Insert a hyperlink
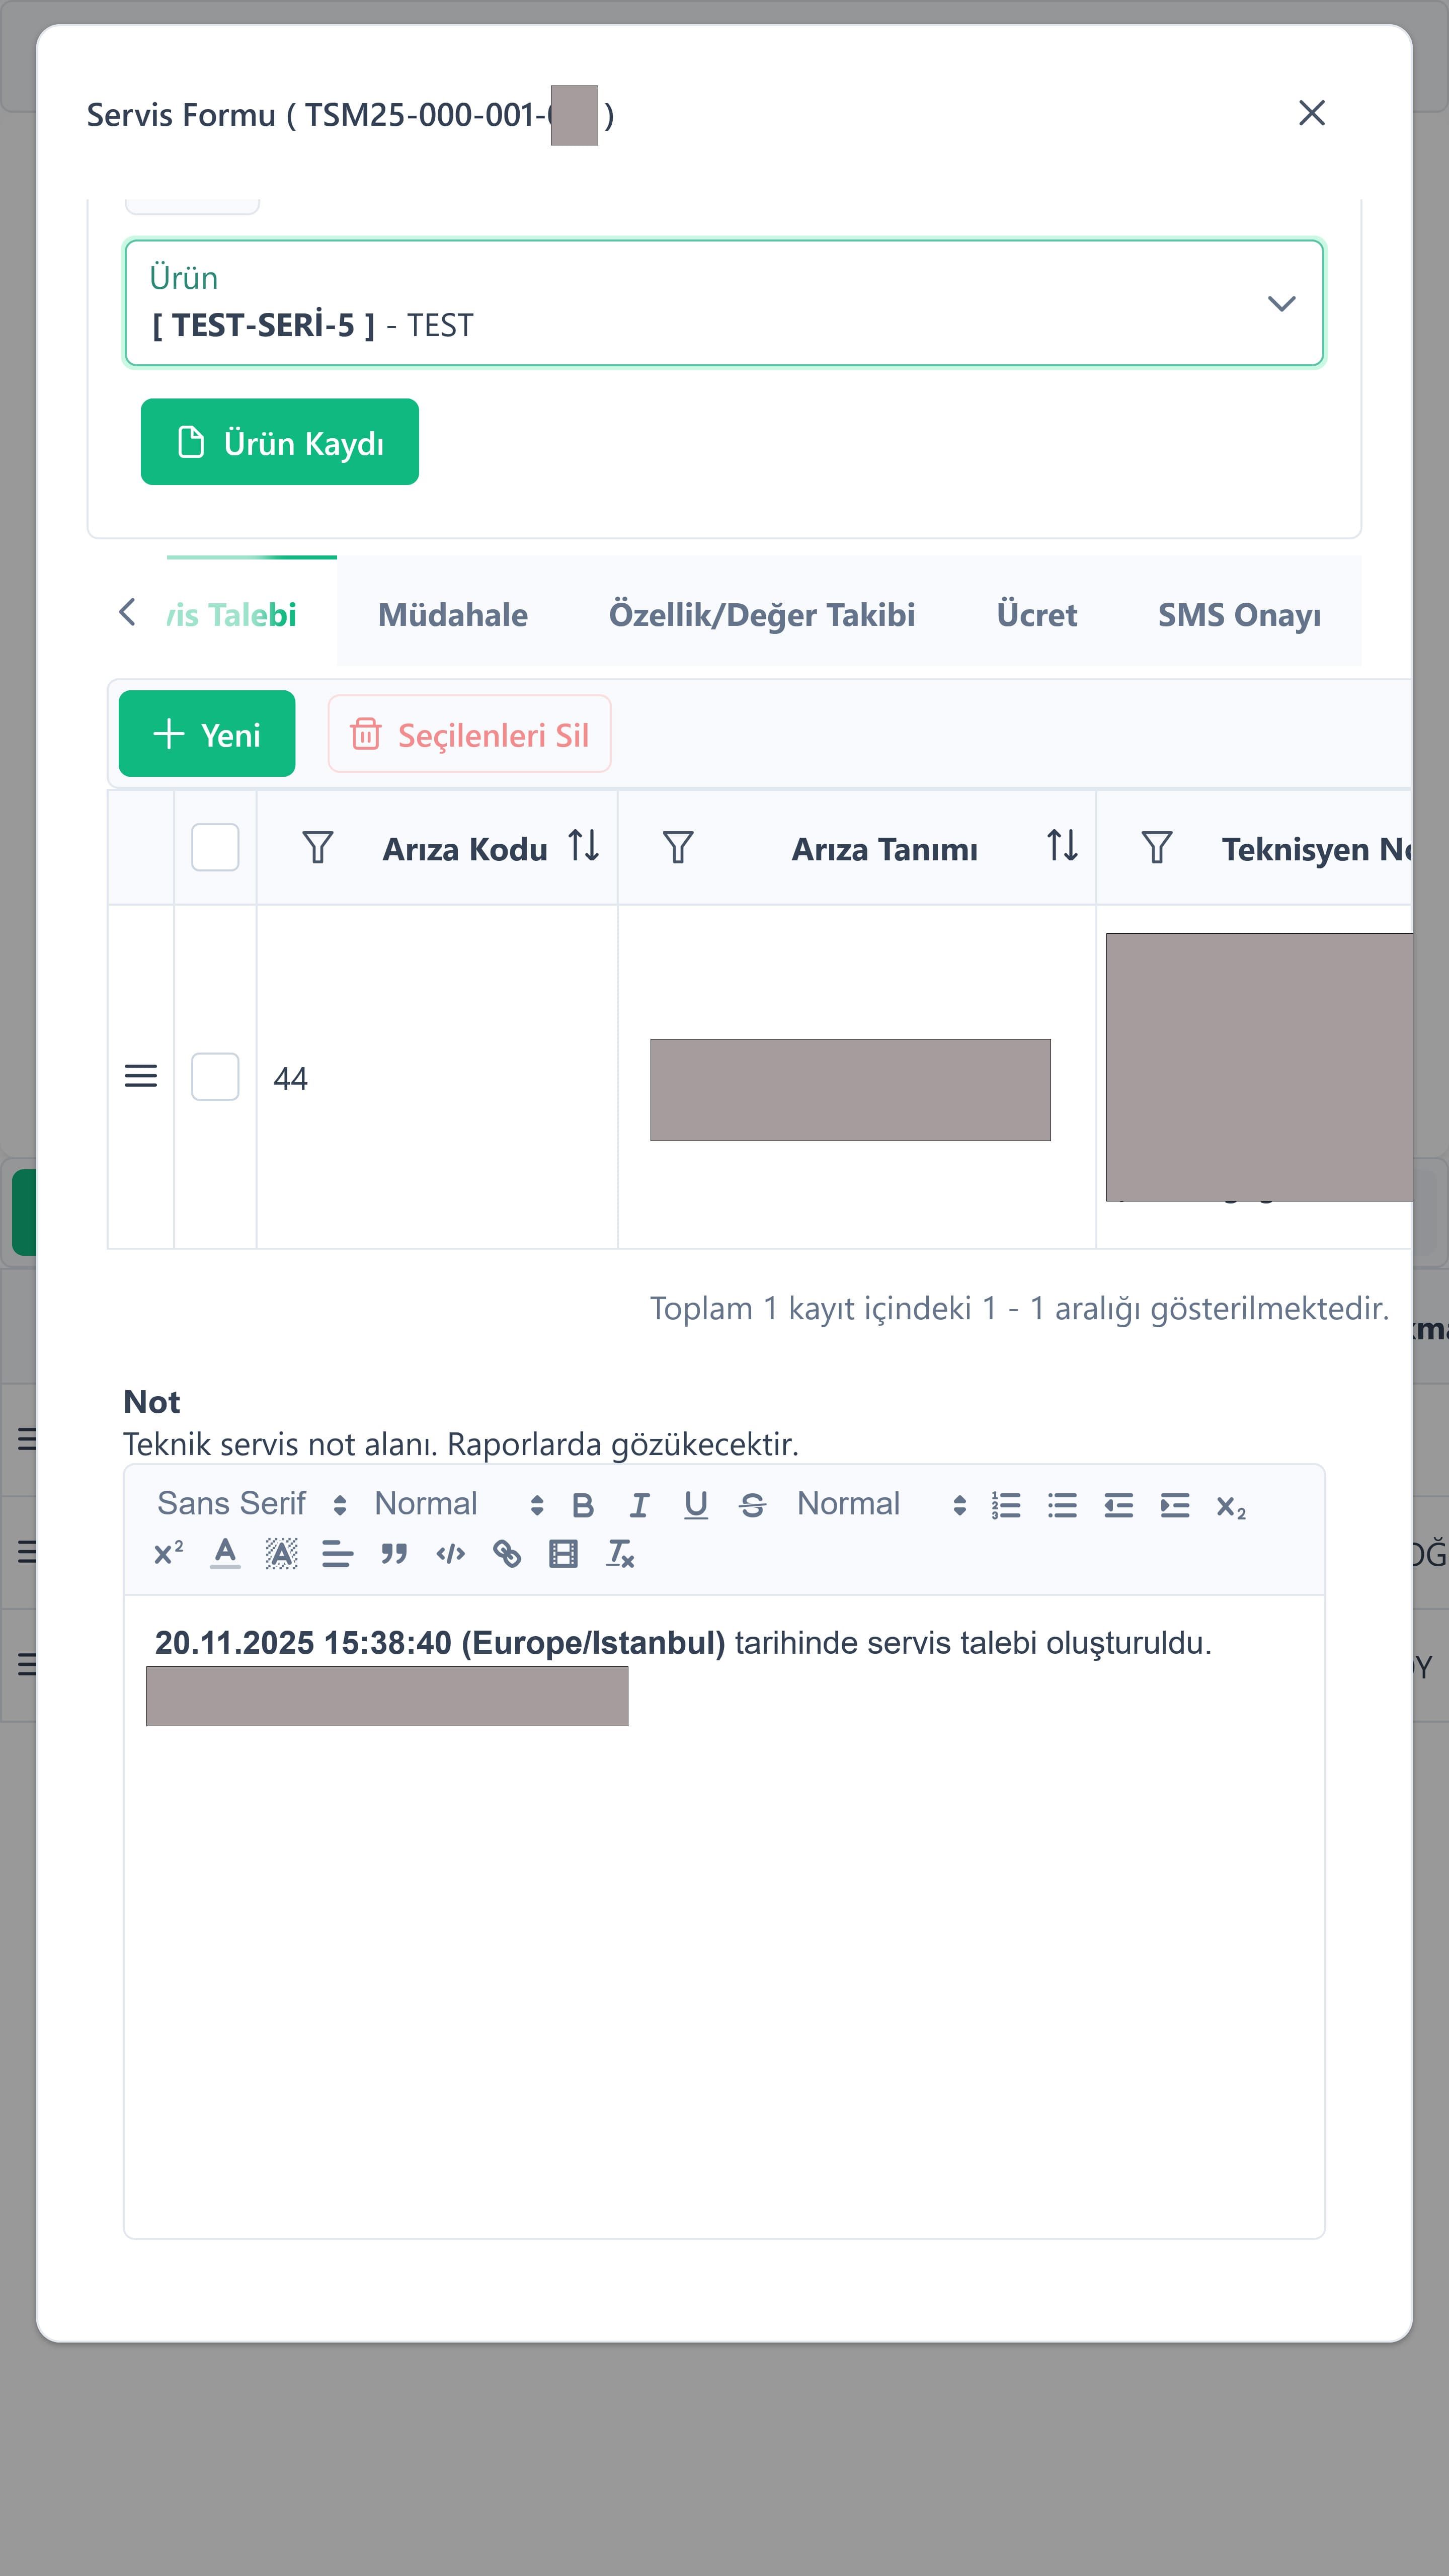This screenshot has height=2576, width=1449. [507, 1553]
